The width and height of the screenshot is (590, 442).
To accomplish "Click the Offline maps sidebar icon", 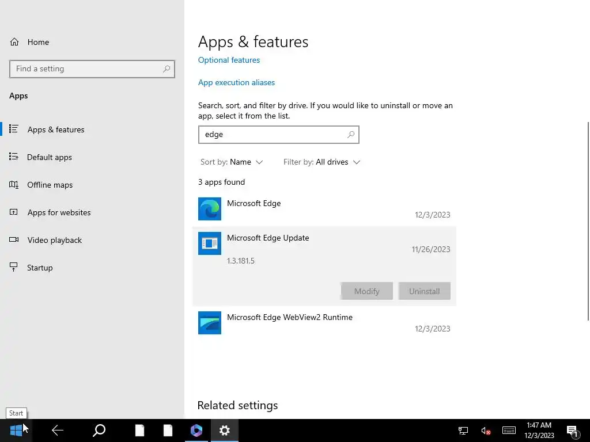I will coord(14,185).
